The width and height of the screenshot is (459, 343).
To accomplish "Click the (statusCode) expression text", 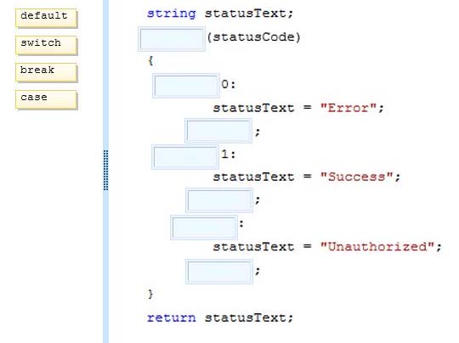I will (x=254, y=37).
